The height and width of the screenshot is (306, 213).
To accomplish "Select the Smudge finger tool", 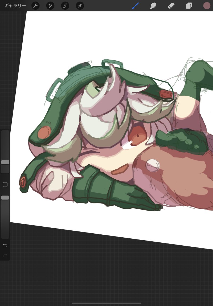I will (x=153, y=6).
